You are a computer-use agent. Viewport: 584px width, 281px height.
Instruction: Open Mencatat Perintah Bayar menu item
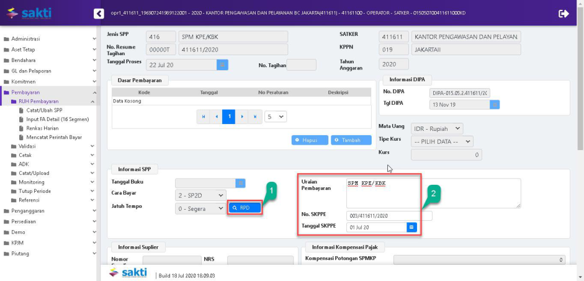(54, 137)
